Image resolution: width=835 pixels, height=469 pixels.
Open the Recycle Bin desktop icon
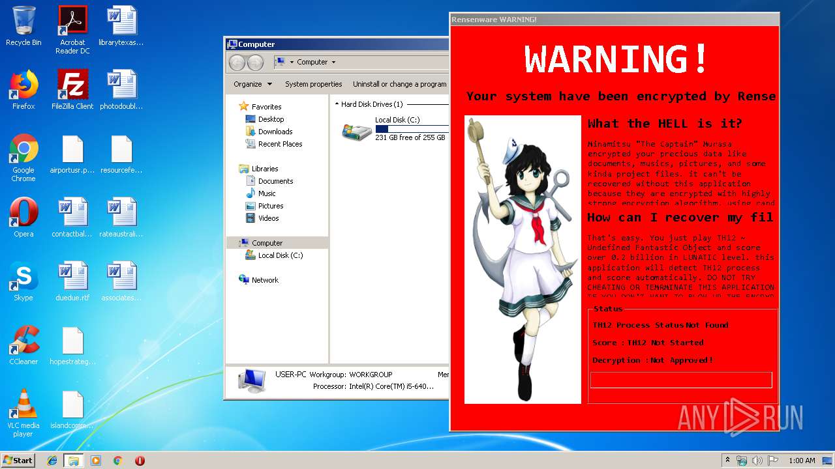point(23,27)
